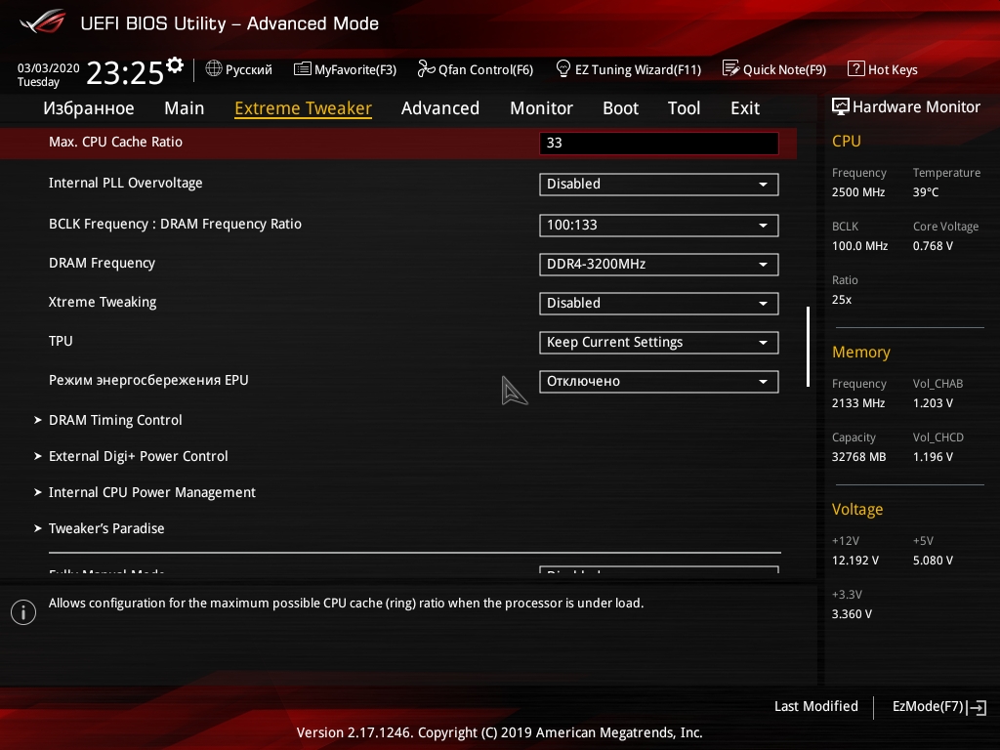Open Quick Note(F9)
This screenshot has height=750, width=1000.
[x=774, y=69]
